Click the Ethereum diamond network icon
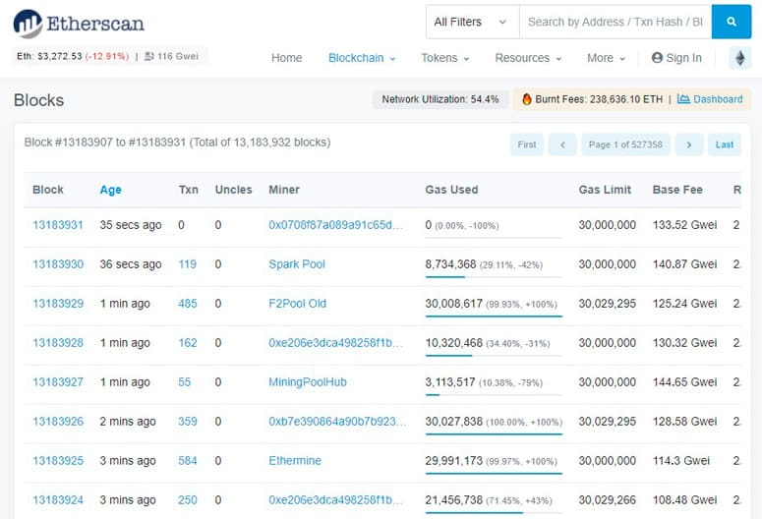The image size is (762, 519). click(x=739, y=58)
